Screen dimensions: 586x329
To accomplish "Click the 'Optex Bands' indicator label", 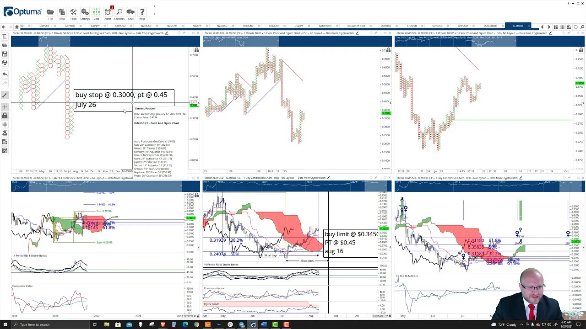I will click(x=212, y=304).
